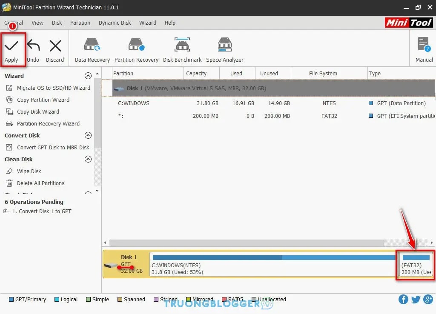
Task: Click the Migrate OS to SSD/HD Wizard icon
Action: click(9, 88)
